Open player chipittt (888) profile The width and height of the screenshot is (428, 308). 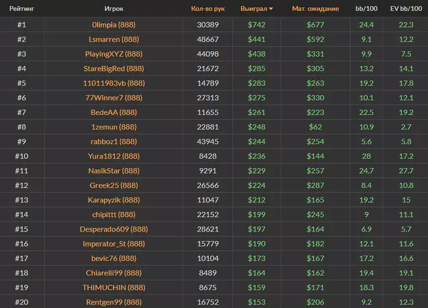point(114,215)
